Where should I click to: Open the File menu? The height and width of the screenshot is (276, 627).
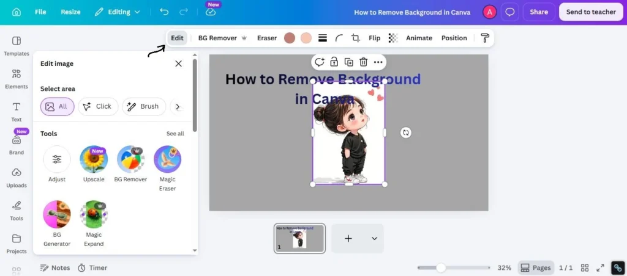40,12
